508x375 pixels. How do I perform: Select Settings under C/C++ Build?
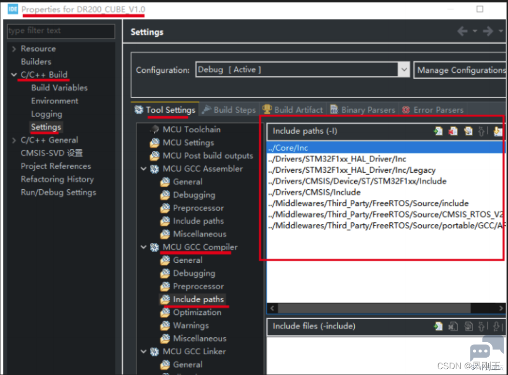point(46,127)
